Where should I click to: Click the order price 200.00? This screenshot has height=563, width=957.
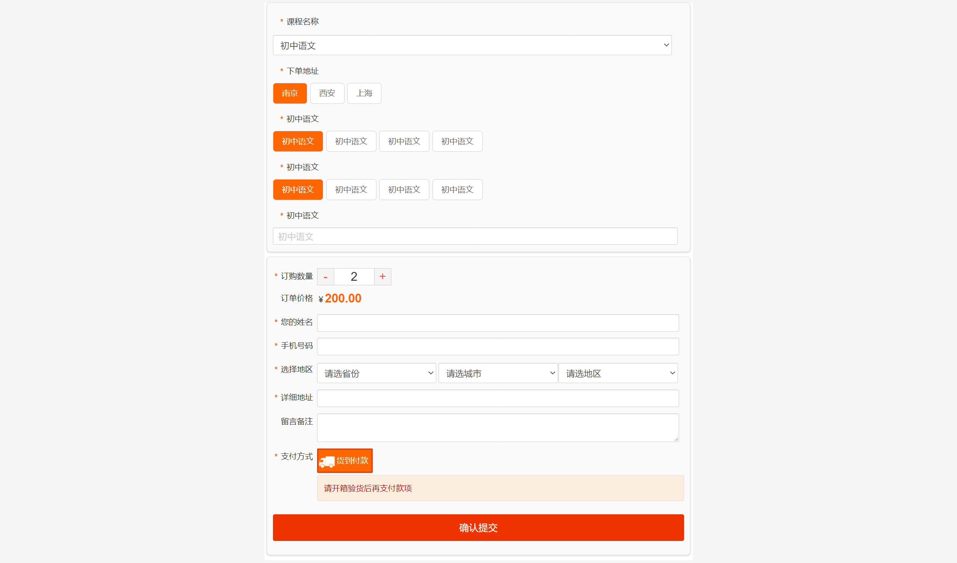pos(343,298)
